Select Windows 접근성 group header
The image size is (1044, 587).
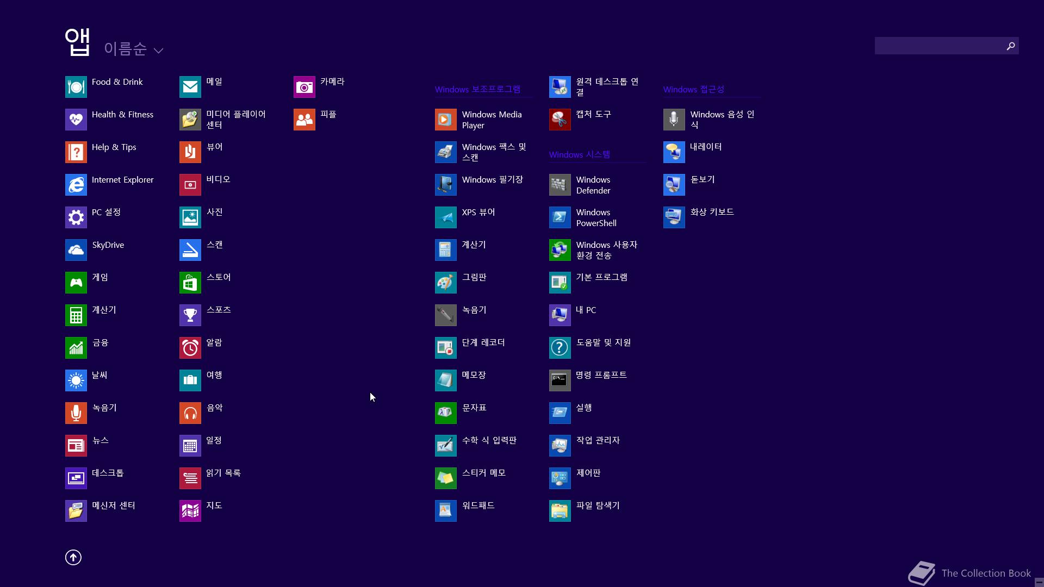(694, 89)
